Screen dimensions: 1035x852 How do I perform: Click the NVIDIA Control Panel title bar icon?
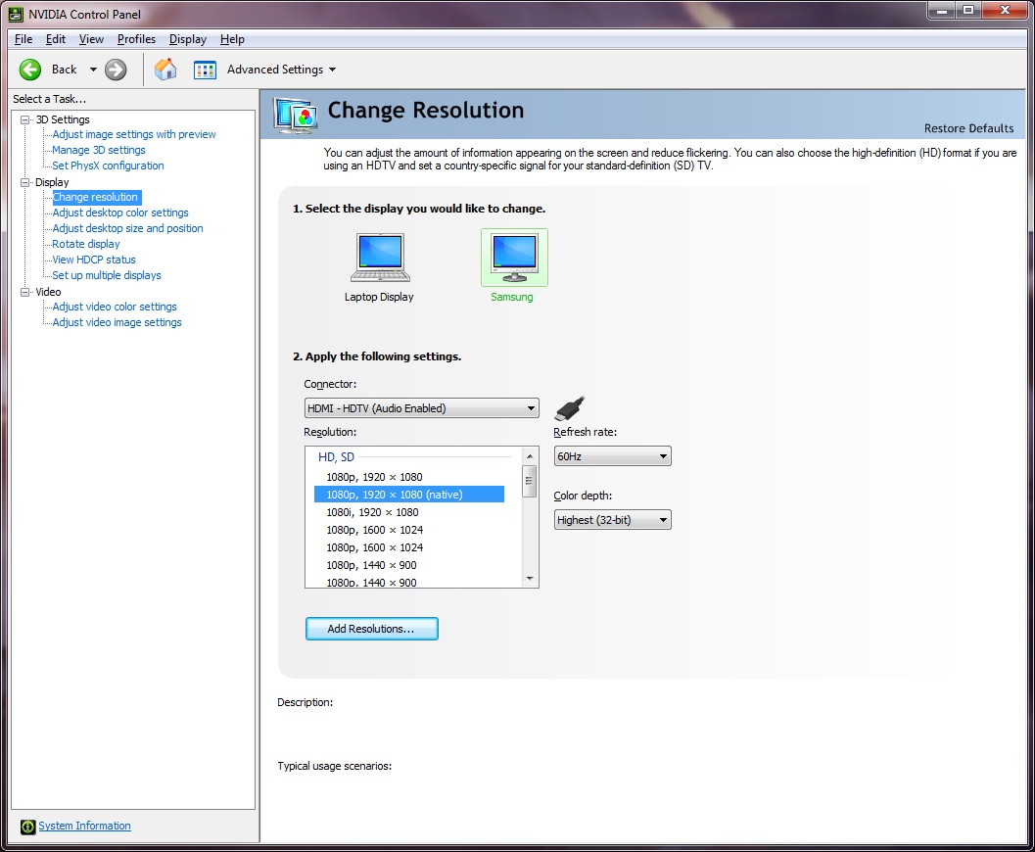16,14
